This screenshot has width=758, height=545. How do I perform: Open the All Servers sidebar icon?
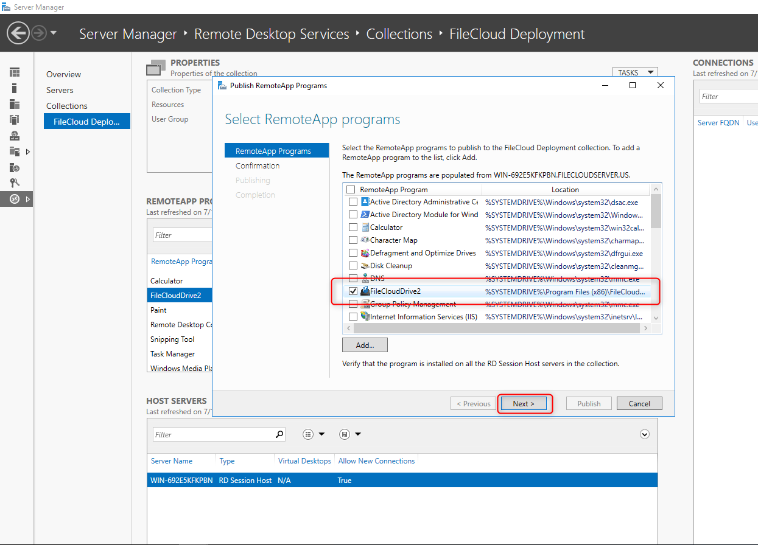point(15,104)
